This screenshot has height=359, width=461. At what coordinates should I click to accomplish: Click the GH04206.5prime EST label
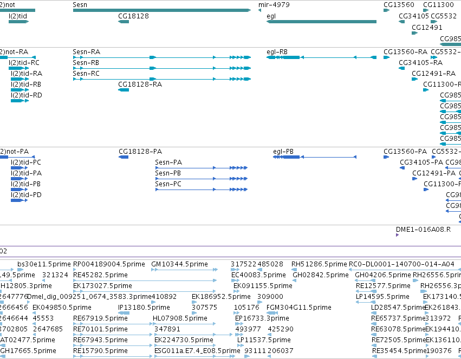[x=383, y=275]
